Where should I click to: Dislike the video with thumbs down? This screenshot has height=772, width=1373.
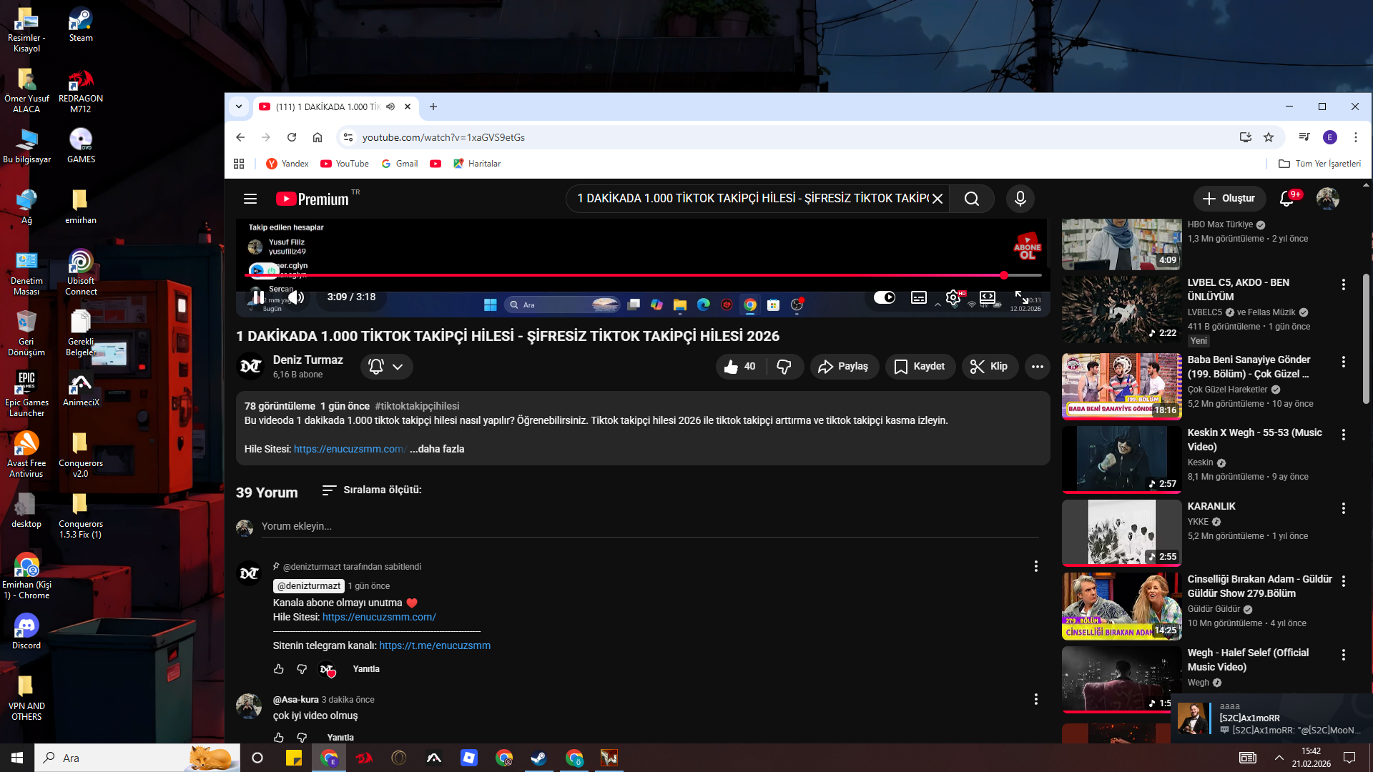coord(784,367)
